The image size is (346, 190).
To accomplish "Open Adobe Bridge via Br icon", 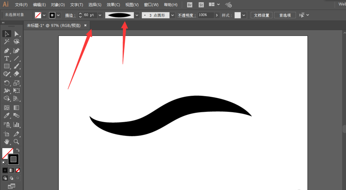I will coord(190,5).
